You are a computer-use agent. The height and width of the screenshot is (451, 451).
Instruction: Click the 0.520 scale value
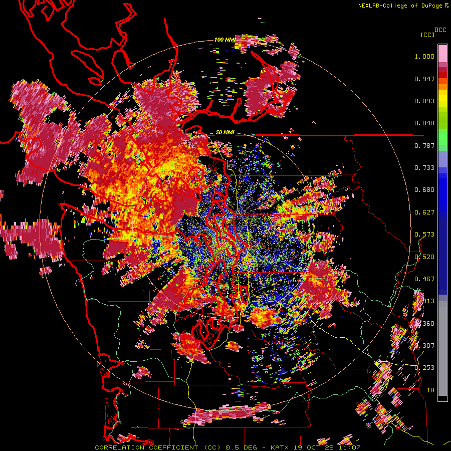[424, 257]
